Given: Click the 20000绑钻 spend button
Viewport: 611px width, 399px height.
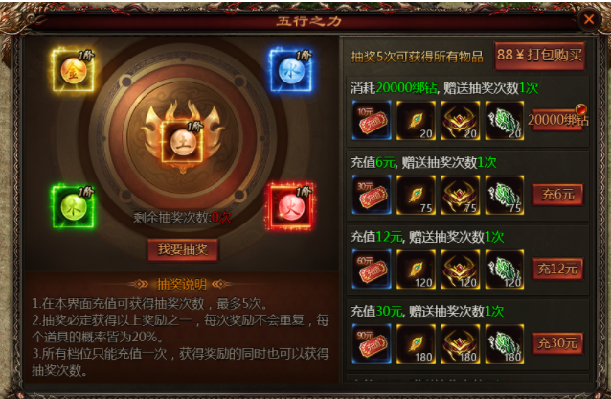Looking at the screenshot, I should click(x=557, y=120).
